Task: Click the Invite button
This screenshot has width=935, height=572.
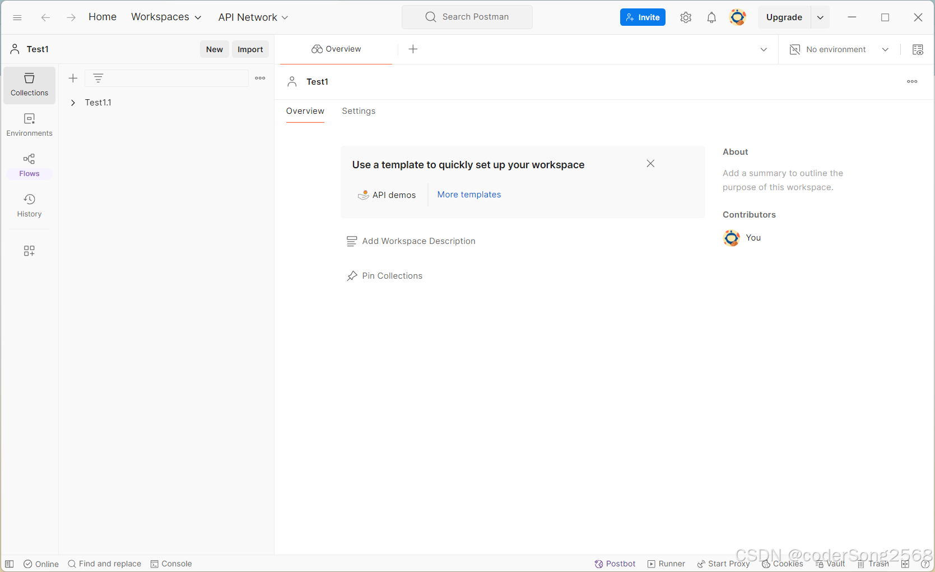Action: (643, 17)
